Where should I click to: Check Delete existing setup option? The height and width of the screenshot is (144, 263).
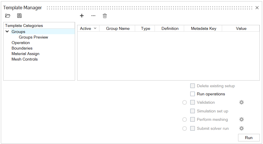[x=193, y=86]
